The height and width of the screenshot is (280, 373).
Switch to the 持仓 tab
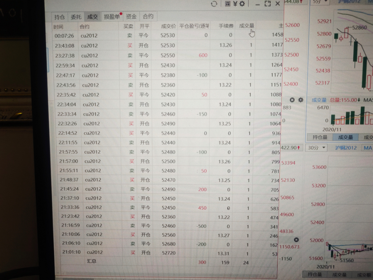click(59, 17)
